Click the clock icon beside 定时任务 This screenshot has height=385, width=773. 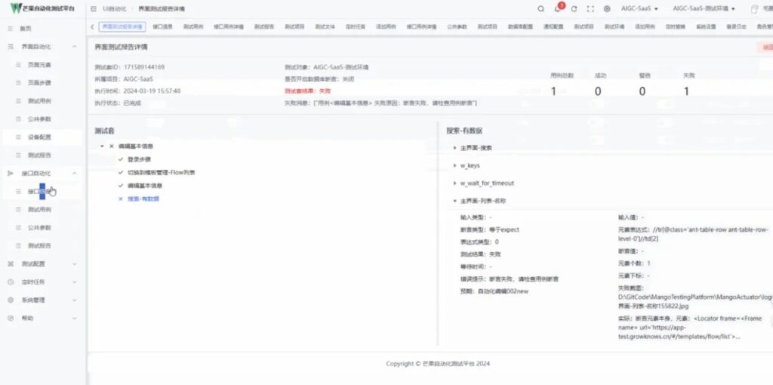coord(11,282)
